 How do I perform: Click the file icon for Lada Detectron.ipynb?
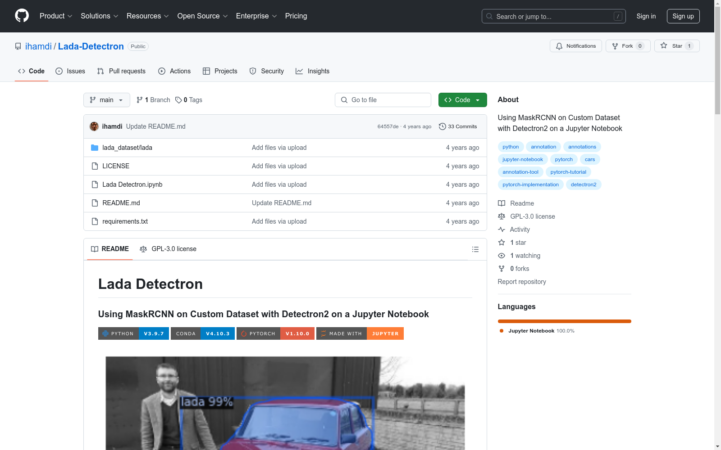95,184
